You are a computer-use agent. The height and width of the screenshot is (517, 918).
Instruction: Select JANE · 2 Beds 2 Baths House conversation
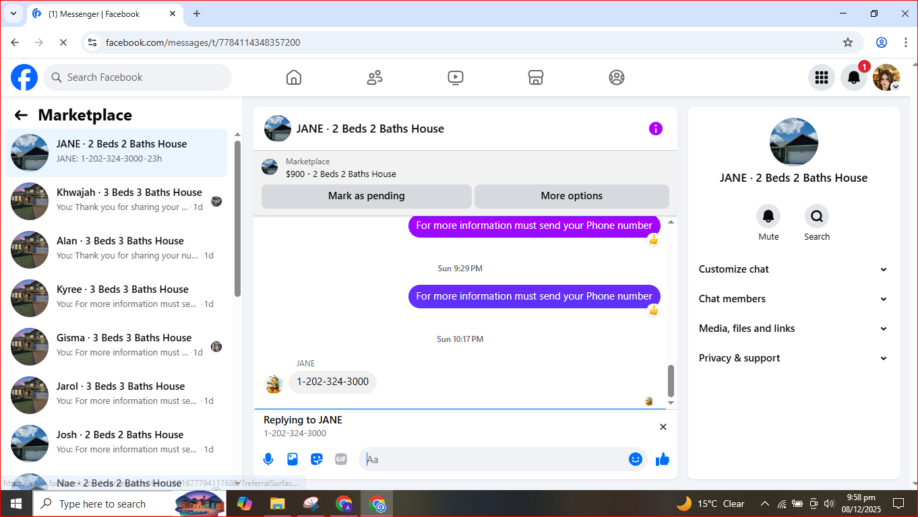point(117,153)
